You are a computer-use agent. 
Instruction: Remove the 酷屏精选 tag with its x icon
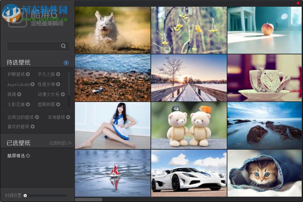pos(28,156)
